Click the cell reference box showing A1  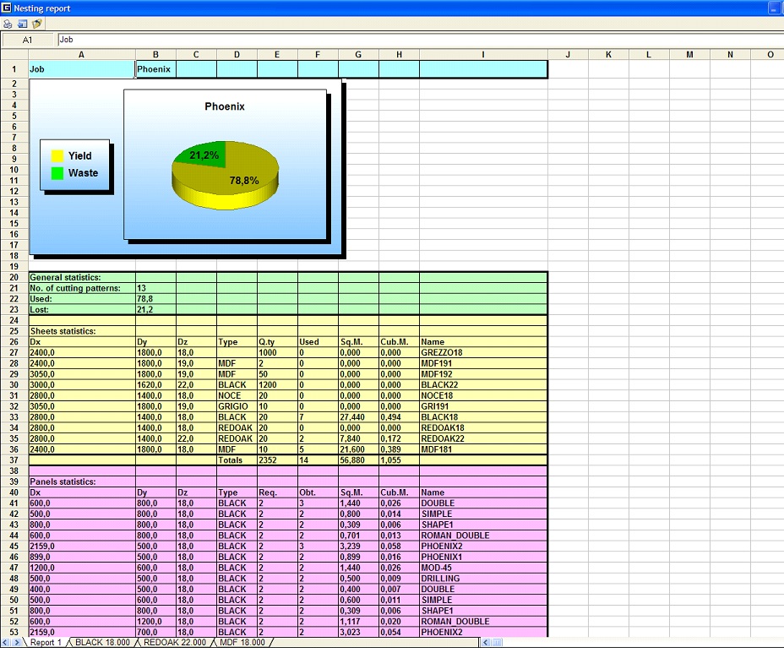point(28,40)
